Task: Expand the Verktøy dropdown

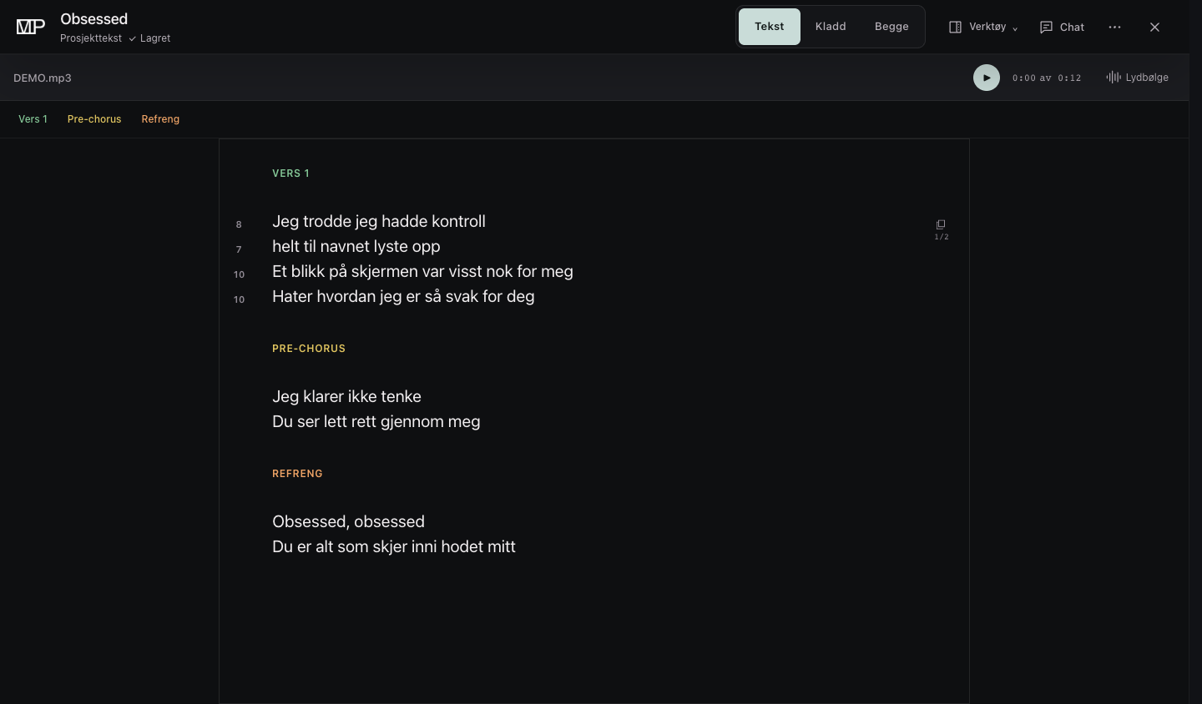Action: pyautogui.click(x=983, y=28)
